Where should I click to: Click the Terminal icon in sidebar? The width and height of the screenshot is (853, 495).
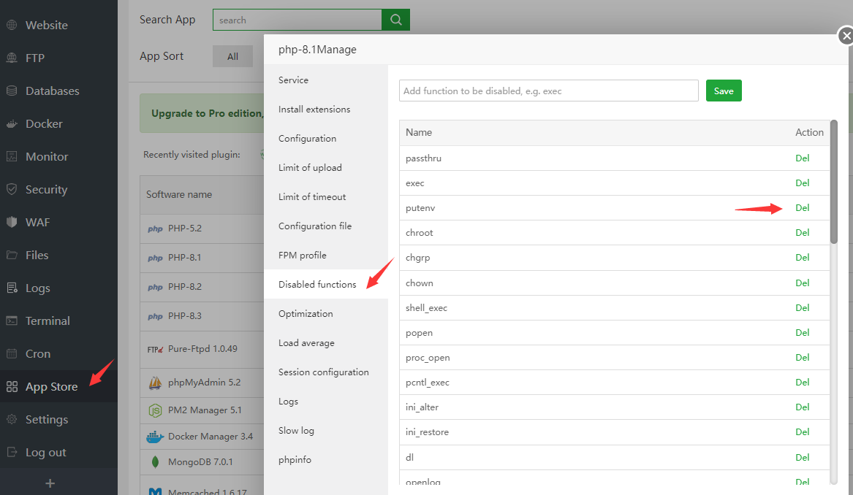12,321
